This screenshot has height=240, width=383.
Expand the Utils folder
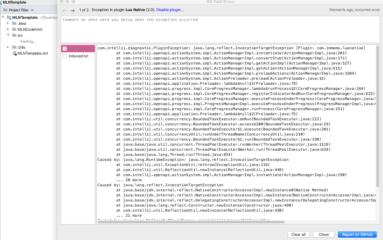(x=8, y=47)
